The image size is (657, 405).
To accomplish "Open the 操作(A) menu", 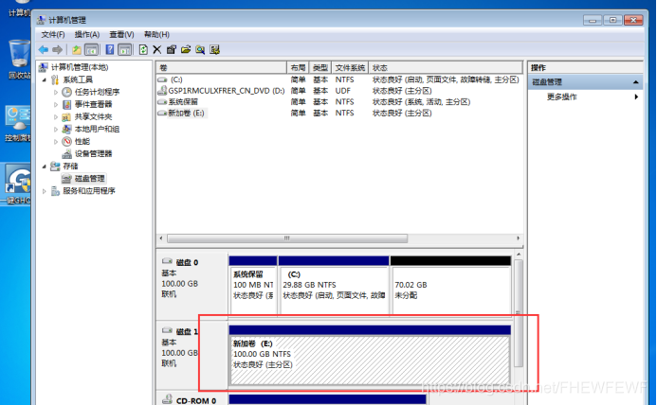I will point(86,34).
